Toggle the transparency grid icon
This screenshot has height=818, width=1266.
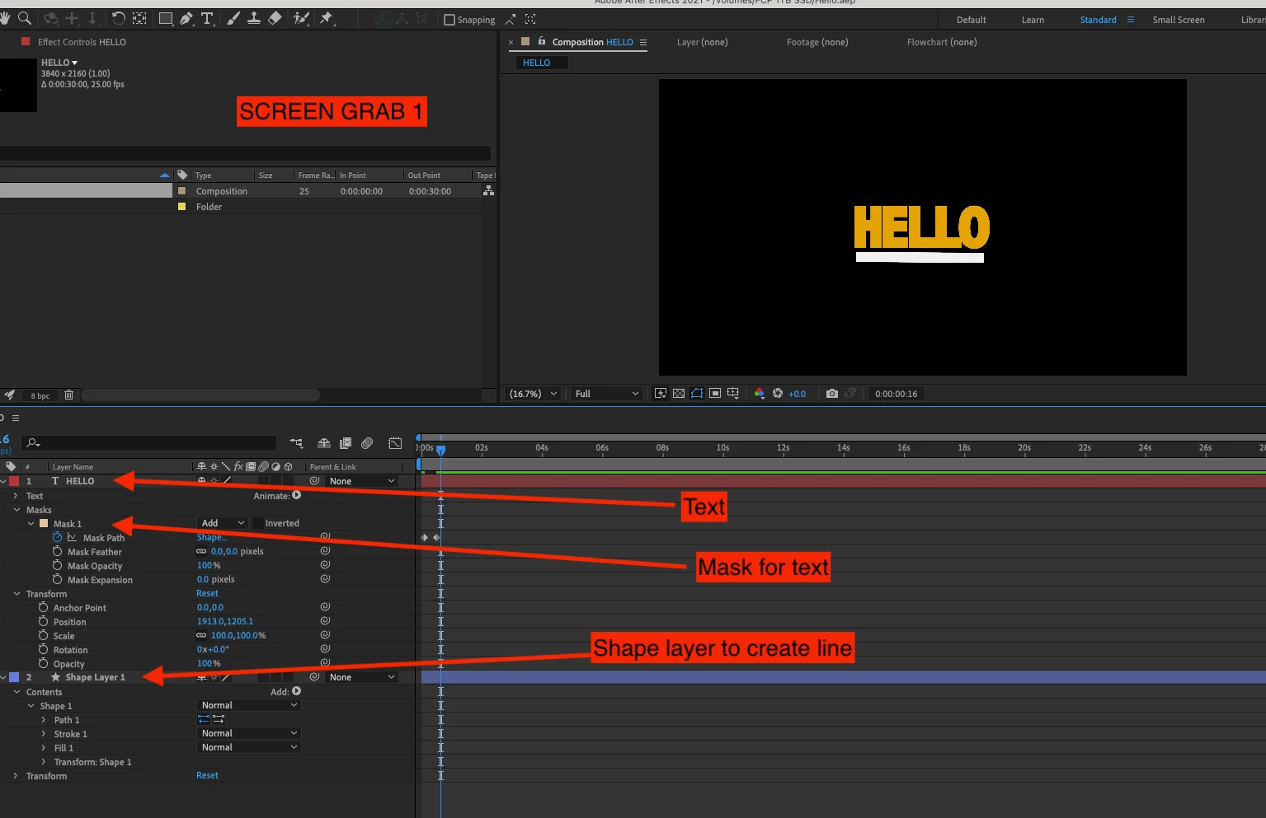coord(678,394)
